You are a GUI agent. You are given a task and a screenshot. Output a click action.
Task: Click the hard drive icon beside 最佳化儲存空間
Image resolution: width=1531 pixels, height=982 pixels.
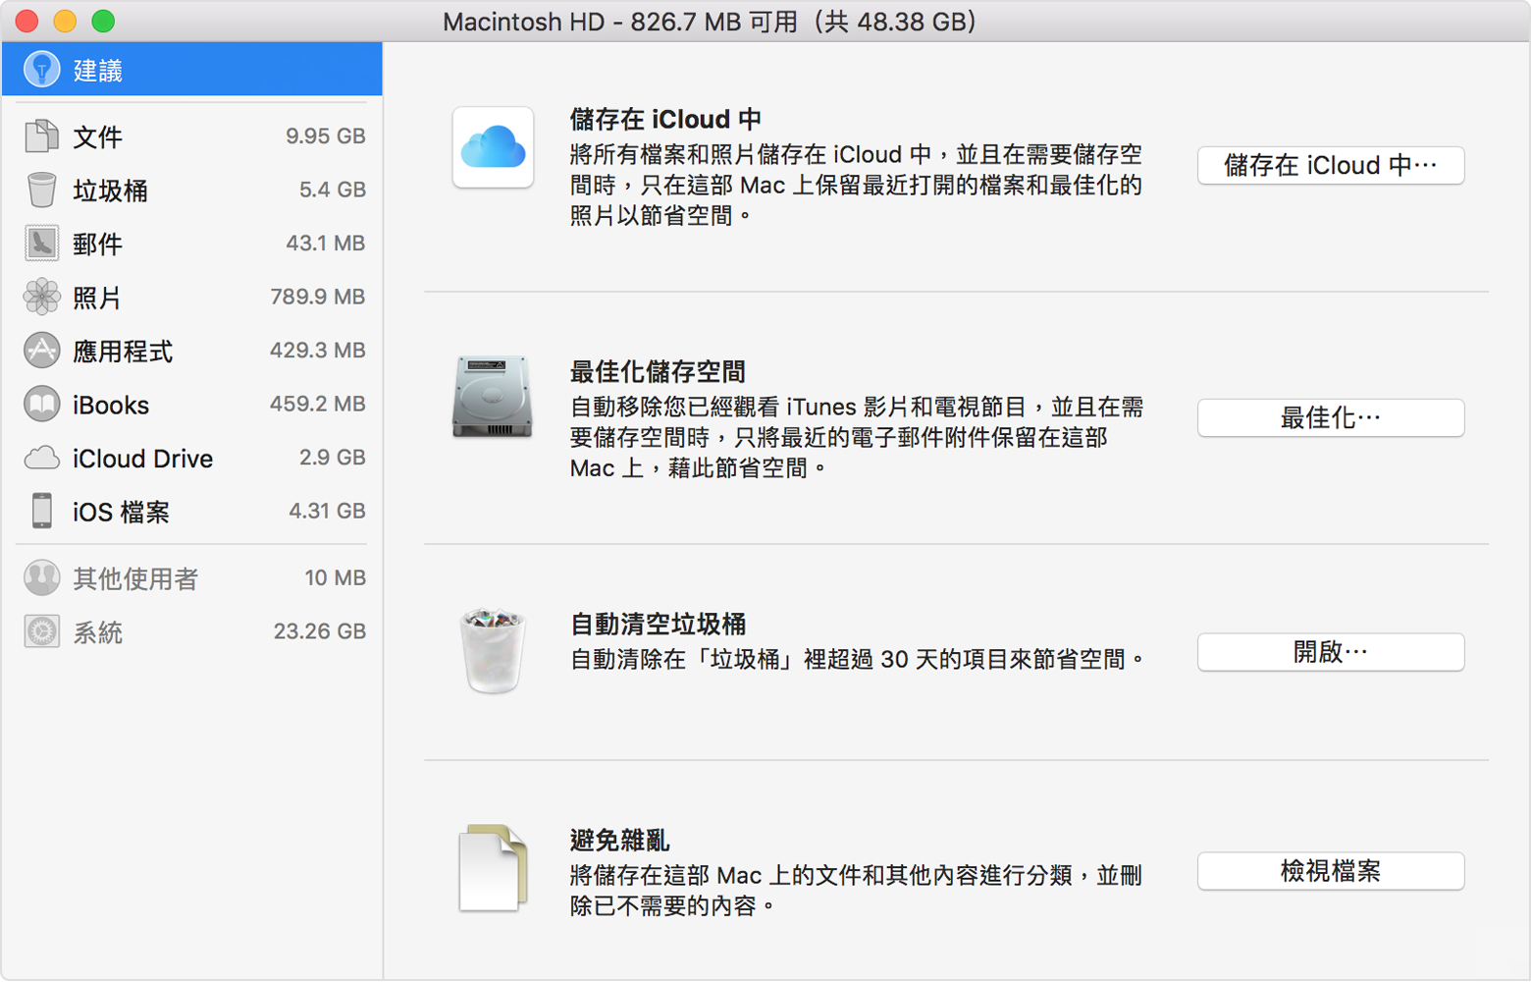[492, 398]
